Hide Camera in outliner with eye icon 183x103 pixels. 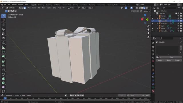click(178, 16)
